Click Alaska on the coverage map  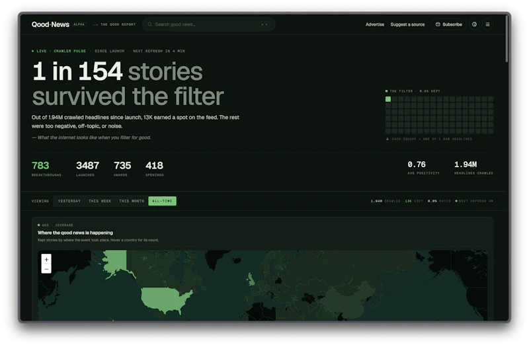tap(116, 261)
